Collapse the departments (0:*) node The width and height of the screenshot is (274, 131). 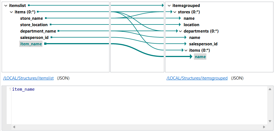[x=180, y=31]
